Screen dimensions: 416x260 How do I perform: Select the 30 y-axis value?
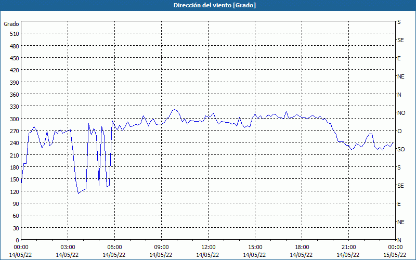(16, 228)
